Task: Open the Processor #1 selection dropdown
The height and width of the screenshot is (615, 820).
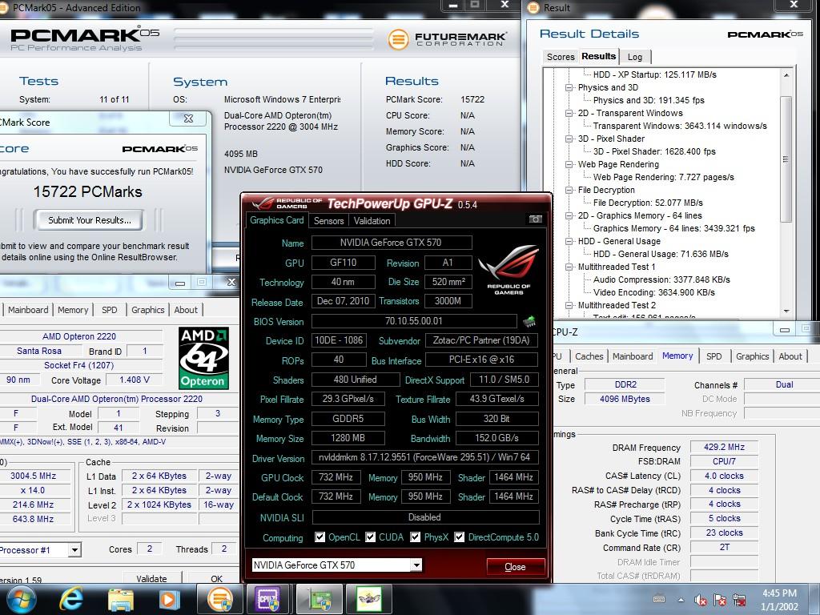Action: click(x=75, y=549)
